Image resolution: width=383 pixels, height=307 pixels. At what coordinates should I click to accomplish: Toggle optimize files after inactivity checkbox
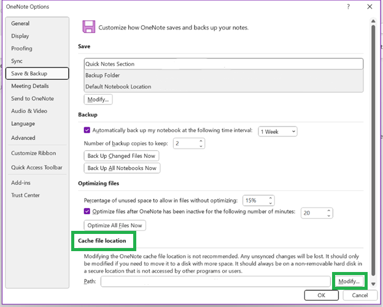click(x=87, y=211)
